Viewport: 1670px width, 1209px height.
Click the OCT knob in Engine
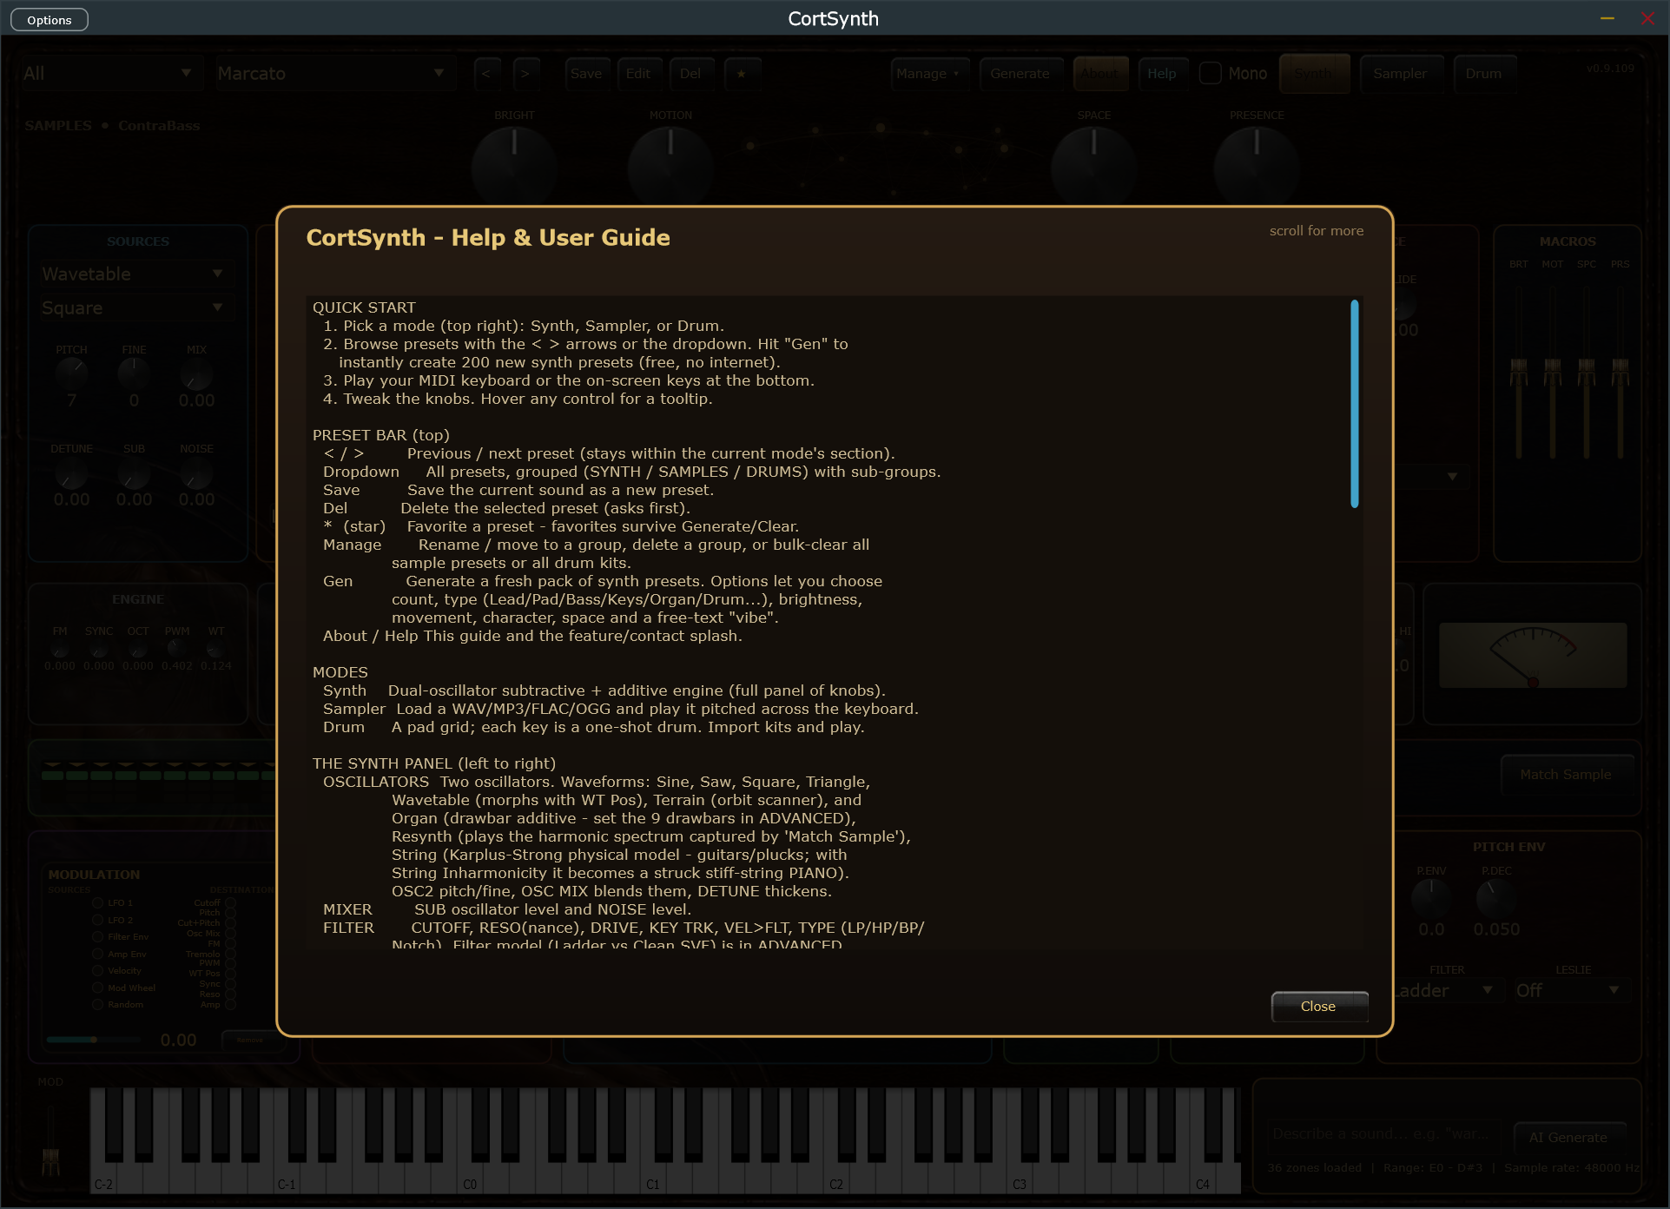pyautogui.click(x=138, y=649)
